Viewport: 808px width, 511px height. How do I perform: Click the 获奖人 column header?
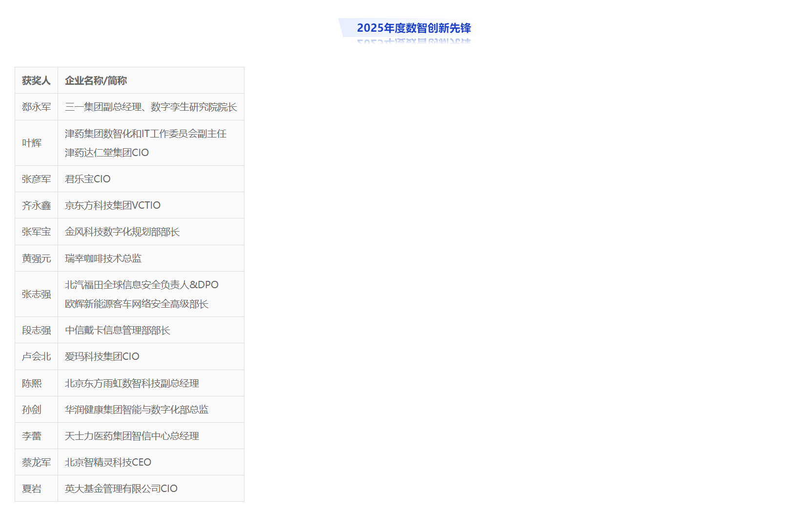pos(36,80)
